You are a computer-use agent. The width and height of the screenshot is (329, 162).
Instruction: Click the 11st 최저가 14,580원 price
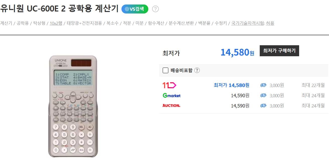(x=231, y=85)
